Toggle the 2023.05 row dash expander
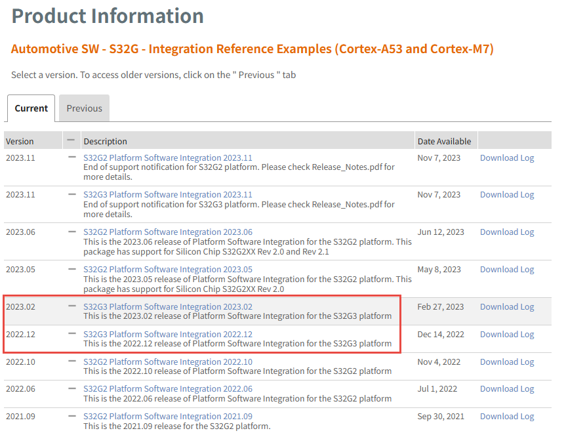The height and width of the screenshot is (433, 566). click(72, 269)
